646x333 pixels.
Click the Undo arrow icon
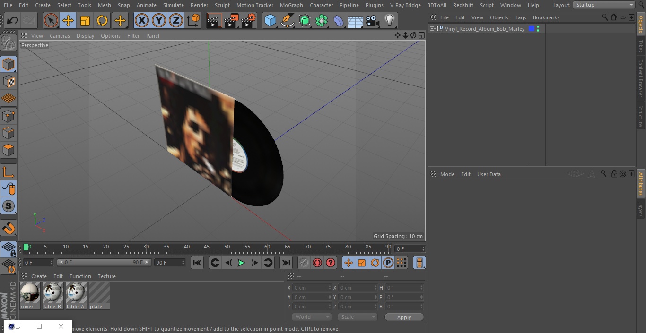point(13,20)
